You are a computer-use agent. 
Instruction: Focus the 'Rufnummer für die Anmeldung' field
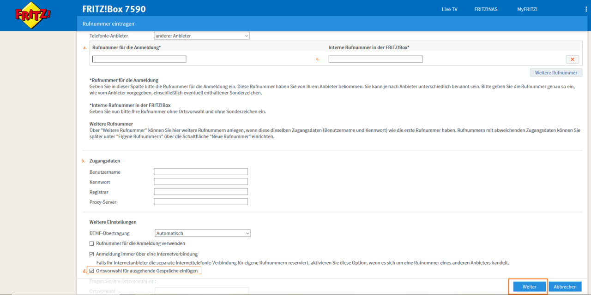pyautogui.click(x=139, y=59)
